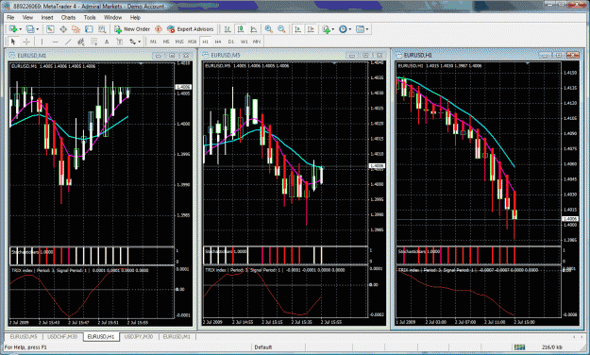This screenshot has width=590, height=355.
Task: Click the EURUSD,H1 chart window icon
Action: click(x=399, y=55)
